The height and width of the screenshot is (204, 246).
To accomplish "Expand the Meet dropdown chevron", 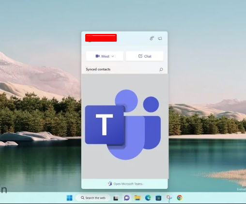I will pos(113,56).
